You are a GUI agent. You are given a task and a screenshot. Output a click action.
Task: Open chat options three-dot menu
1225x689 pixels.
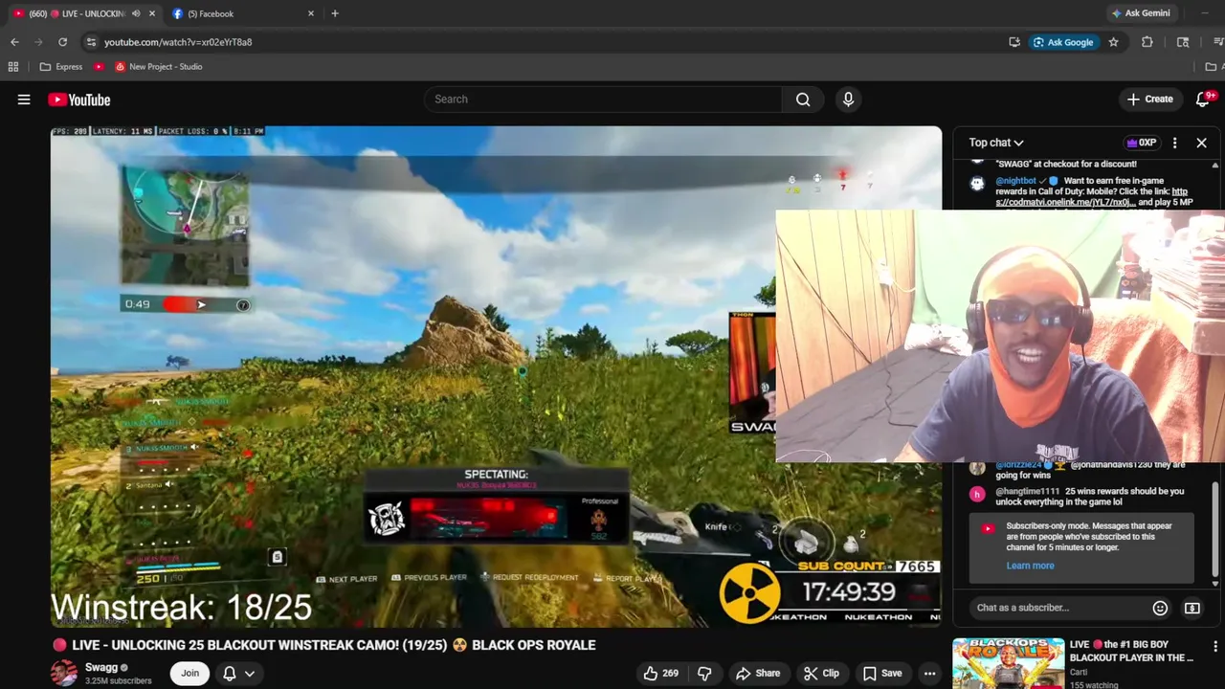tap(1174, 143)
